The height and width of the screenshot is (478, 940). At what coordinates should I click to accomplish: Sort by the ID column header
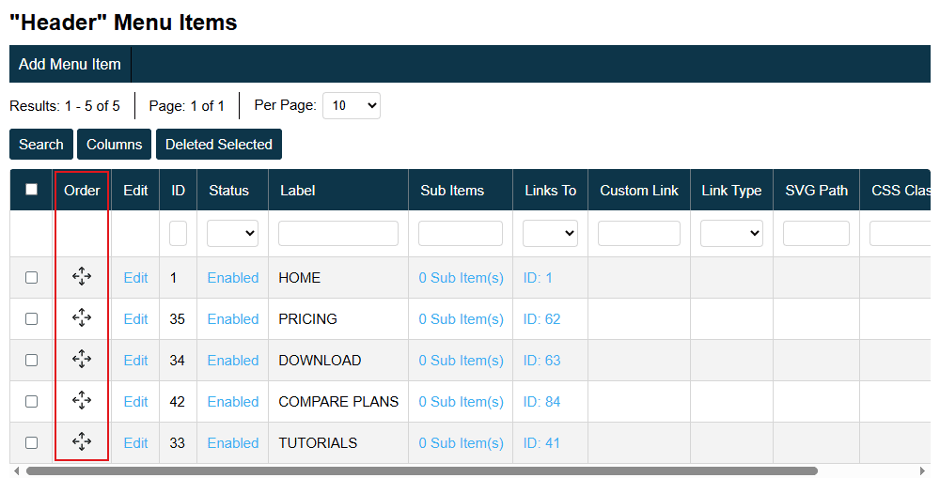178,191
